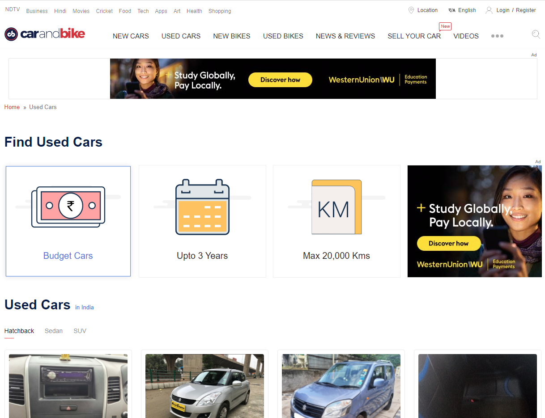
Task: Click the user profile icon near Login
Action: point(489,10)
